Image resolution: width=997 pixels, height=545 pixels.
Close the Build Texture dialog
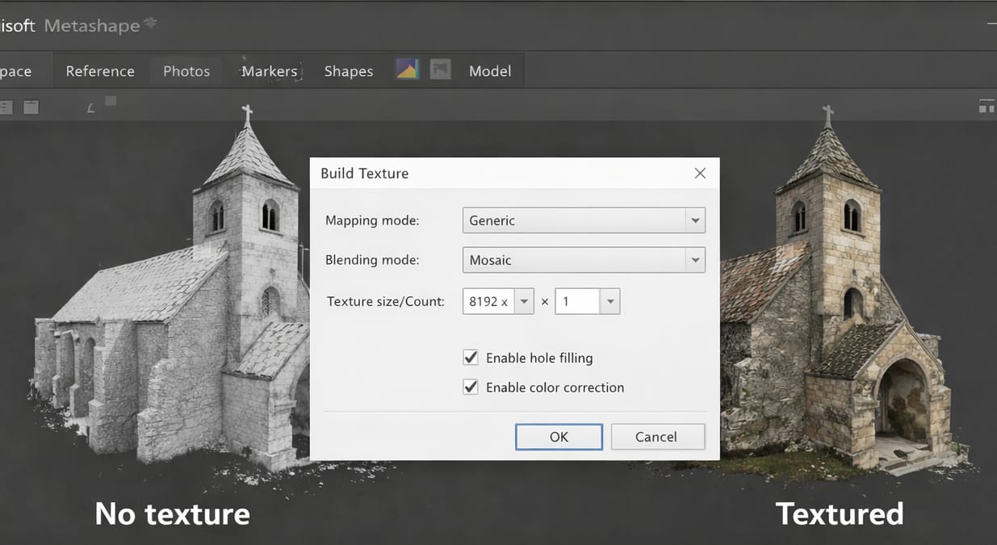pyautogui.click(x=700, y=174)
